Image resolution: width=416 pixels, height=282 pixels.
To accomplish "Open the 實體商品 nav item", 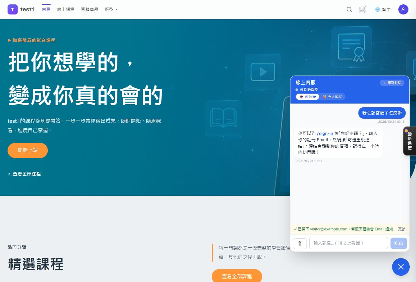I will click(x=90, y=9).
